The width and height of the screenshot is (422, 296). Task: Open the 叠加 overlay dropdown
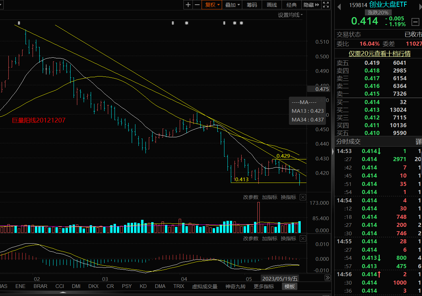click(233, 5)
